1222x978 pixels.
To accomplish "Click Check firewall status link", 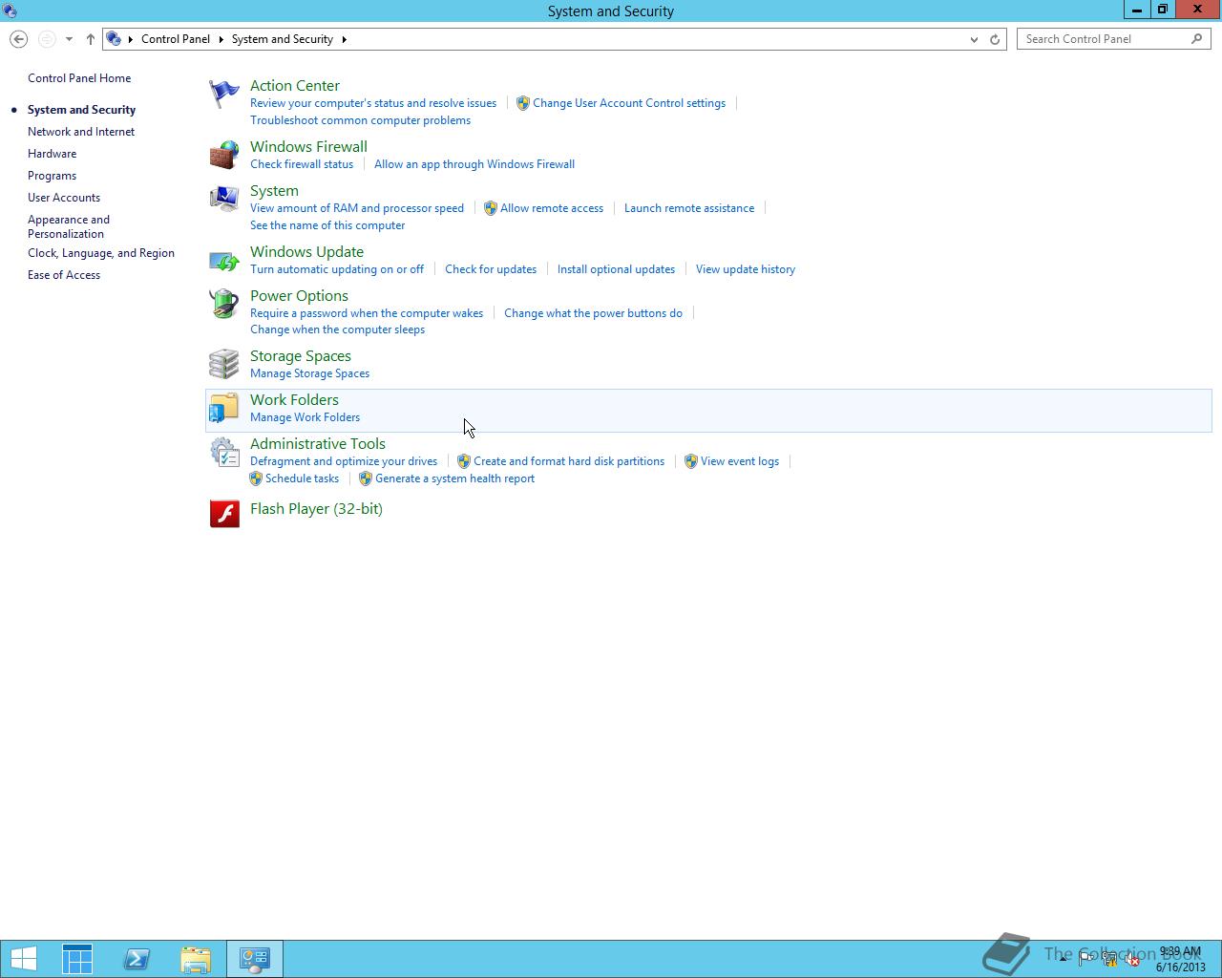I will [302, 164].
